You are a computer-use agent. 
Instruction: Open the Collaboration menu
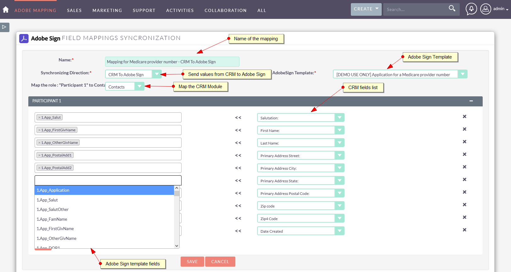tap(226, 10)
